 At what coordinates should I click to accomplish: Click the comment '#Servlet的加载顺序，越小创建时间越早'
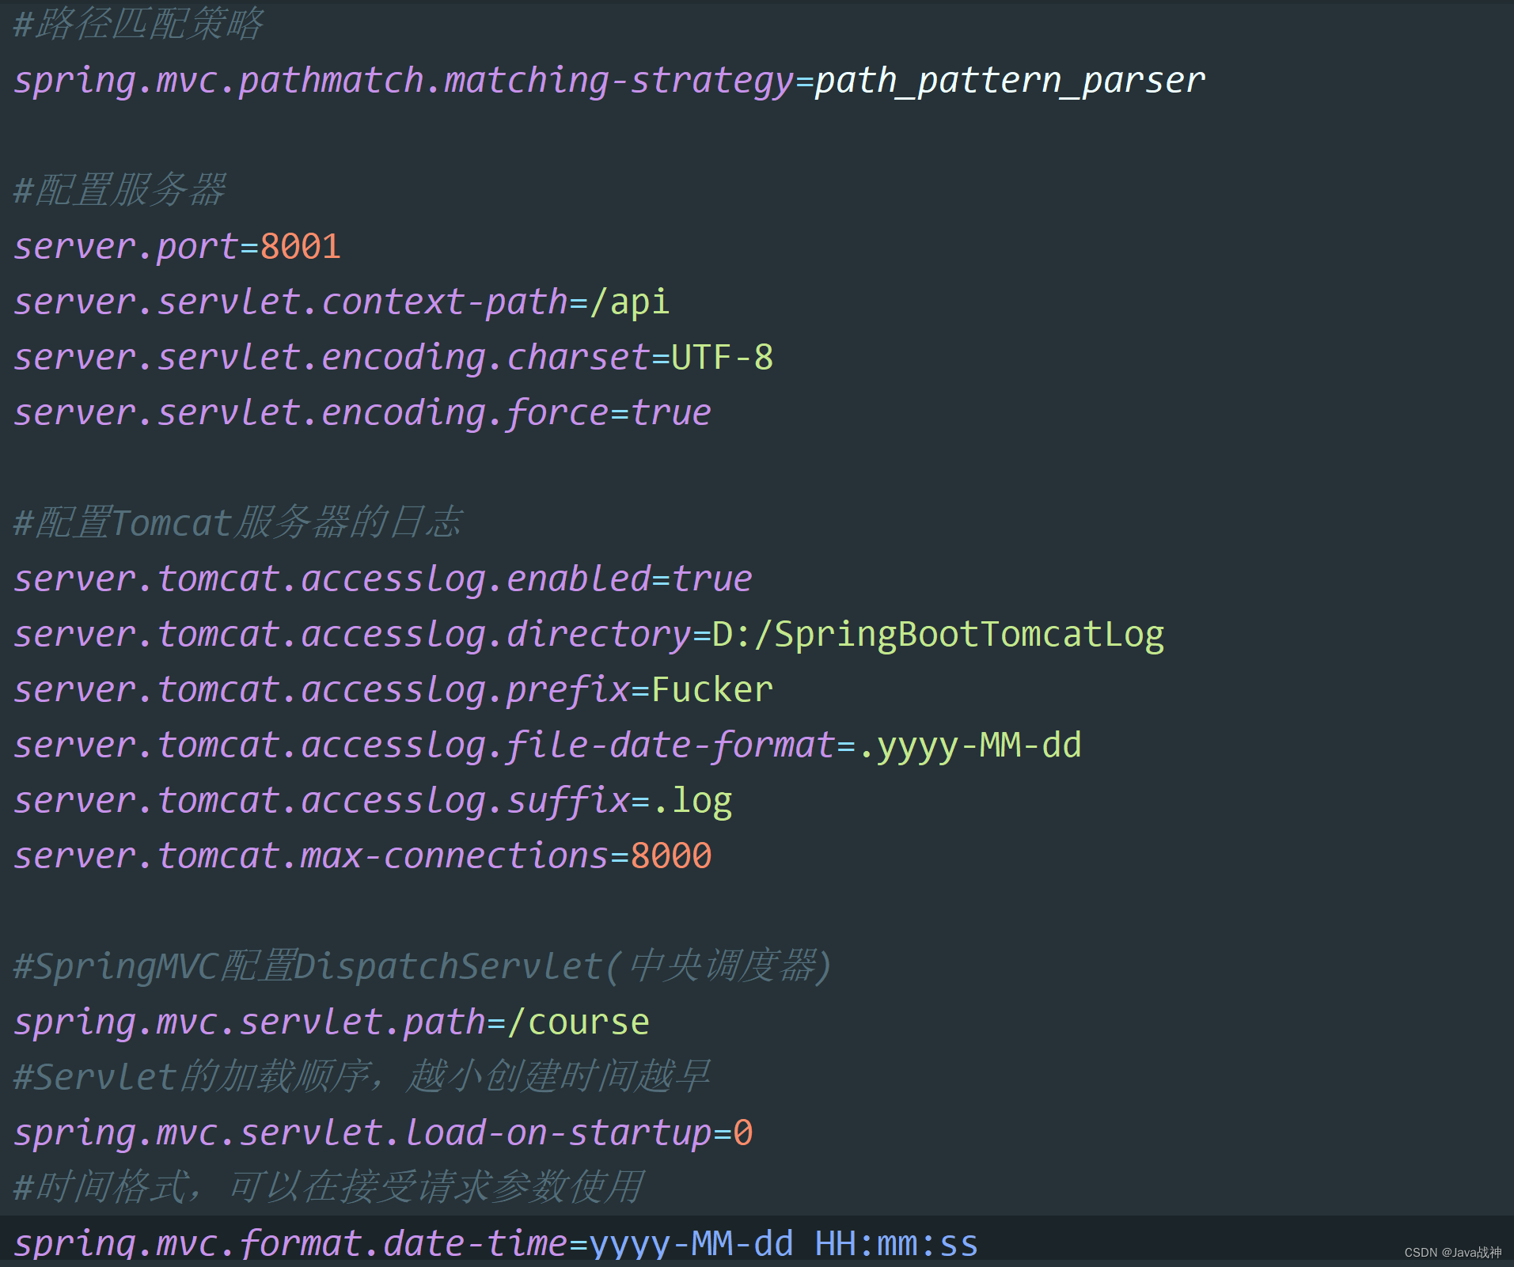pos(362,1076)
